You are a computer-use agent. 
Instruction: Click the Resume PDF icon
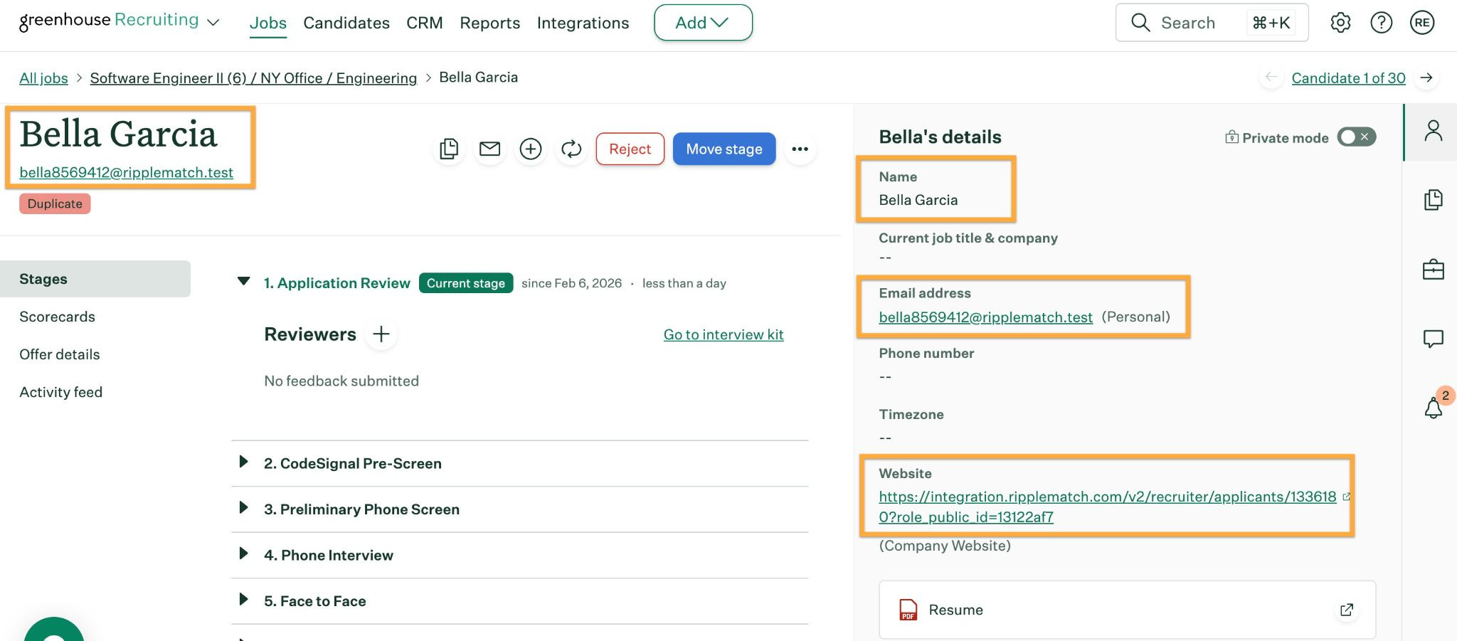[908, 610]
